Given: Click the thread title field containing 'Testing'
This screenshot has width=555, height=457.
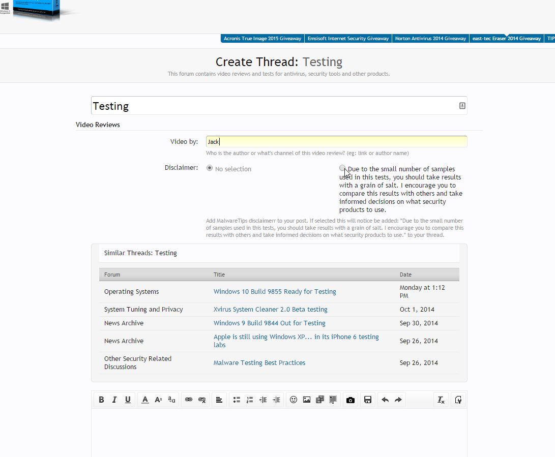Looking at the screenshot, I should point(279,106).
